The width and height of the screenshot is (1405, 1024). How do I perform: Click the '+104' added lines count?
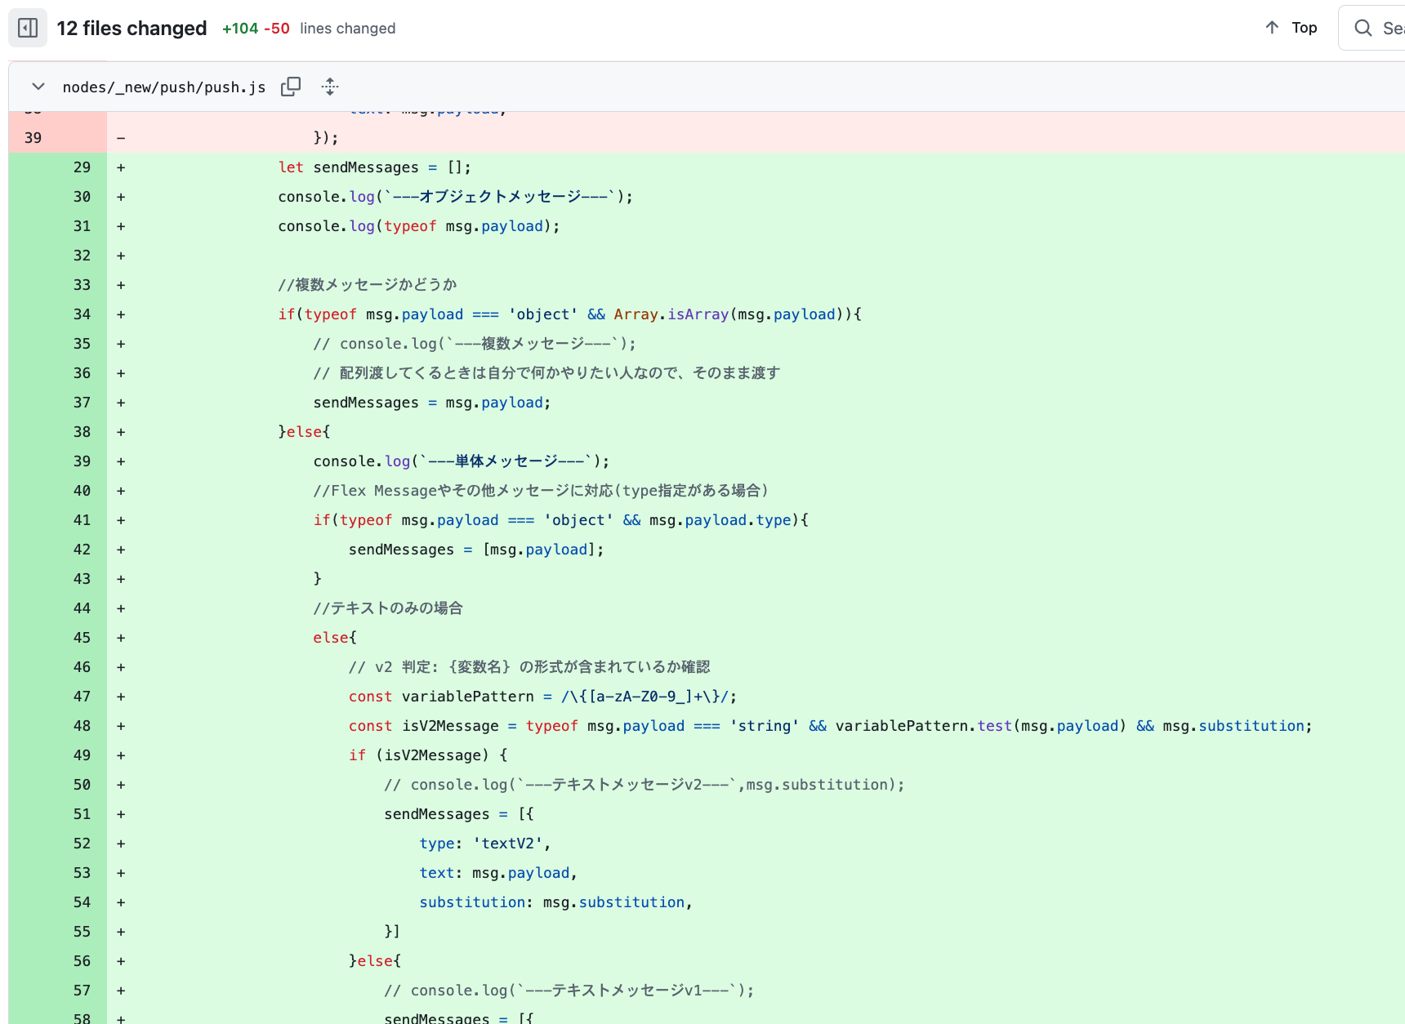[x=240, y=29]
